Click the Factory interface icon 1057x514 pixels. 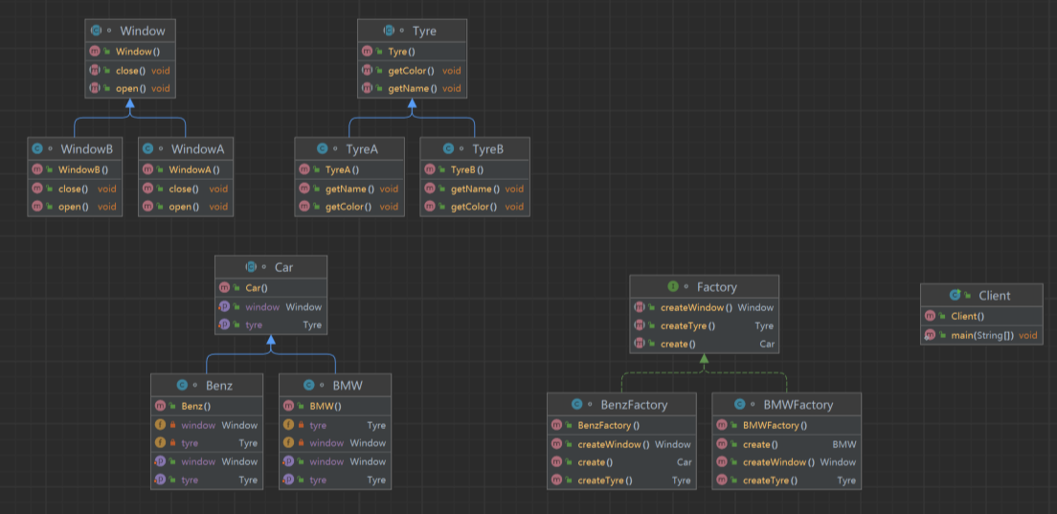click(673, 287)
